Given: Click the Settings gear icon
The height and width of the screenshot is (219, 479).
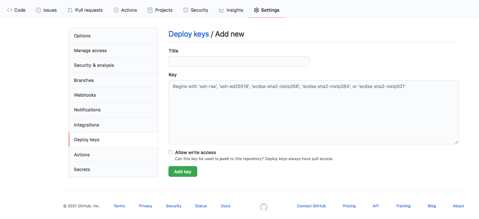Looking at the screenshot, I should [x=256, y=10].
